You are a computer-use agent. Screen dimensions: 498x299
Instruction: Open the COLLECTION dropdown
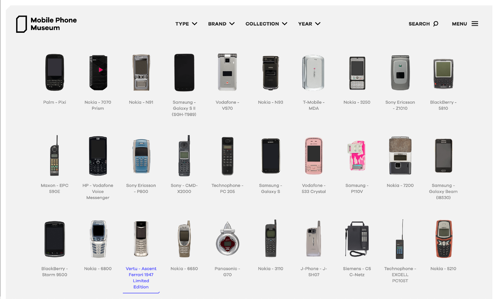coord(266,24)
